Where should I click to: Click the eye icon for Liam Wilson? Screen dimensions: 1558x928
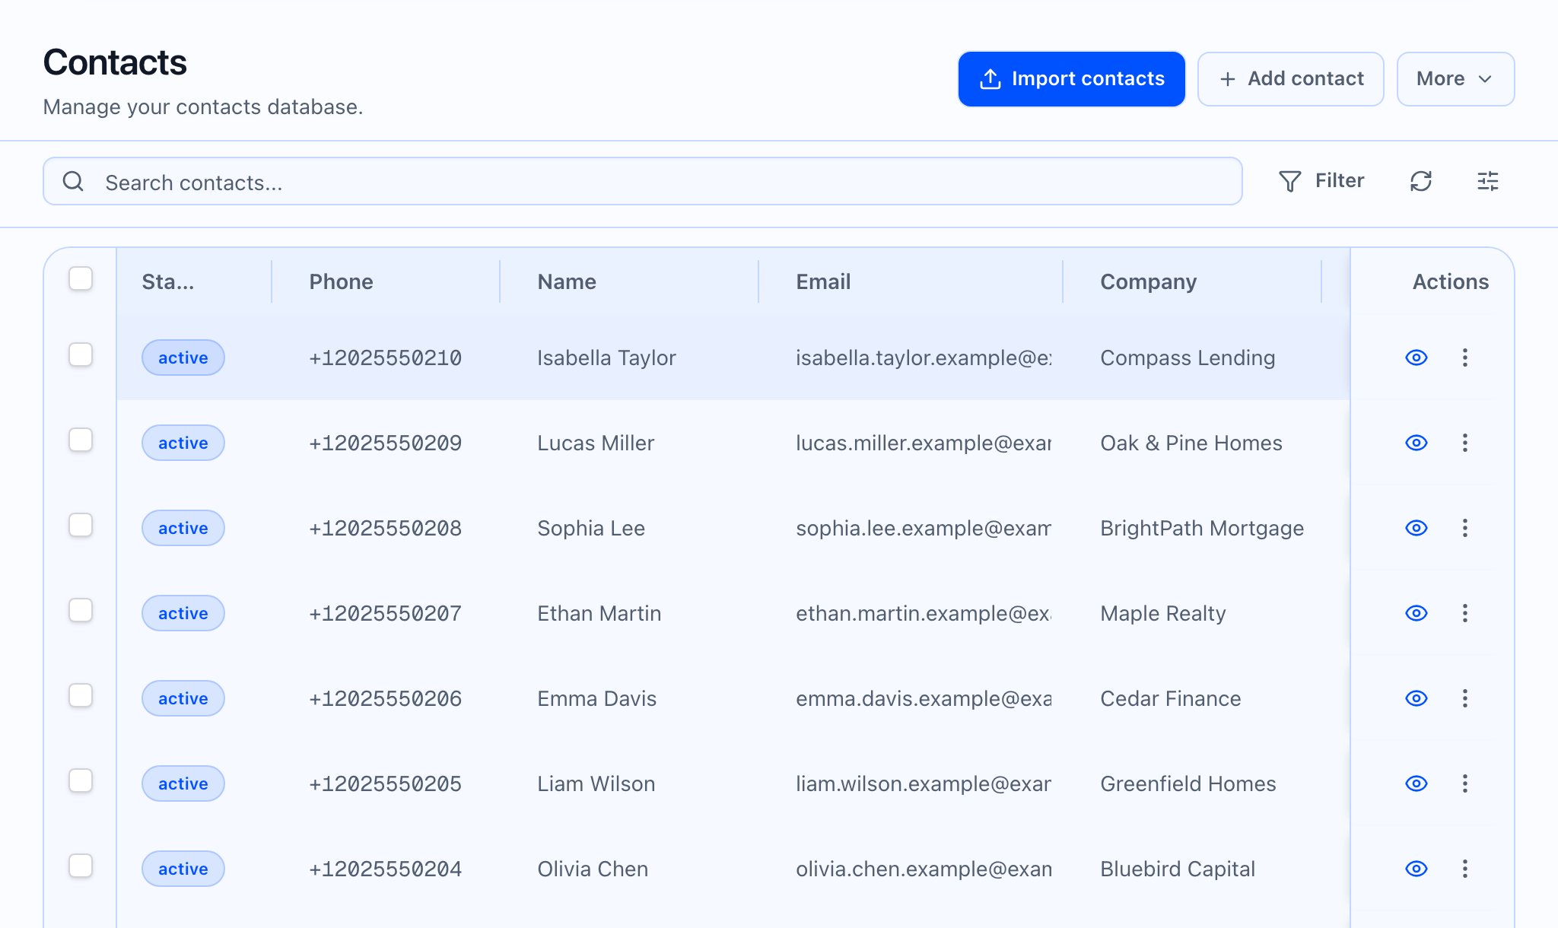pyautogui.click(x=1416, y=783)
